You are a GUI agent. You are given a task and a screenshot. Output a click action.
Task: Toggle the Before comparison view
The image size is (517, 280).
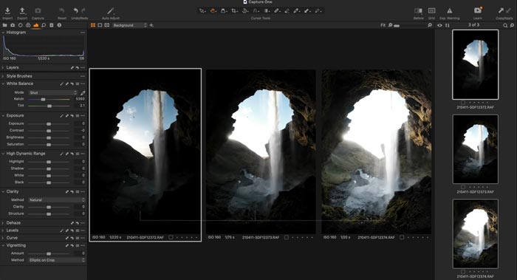click(x=418, y=11)
